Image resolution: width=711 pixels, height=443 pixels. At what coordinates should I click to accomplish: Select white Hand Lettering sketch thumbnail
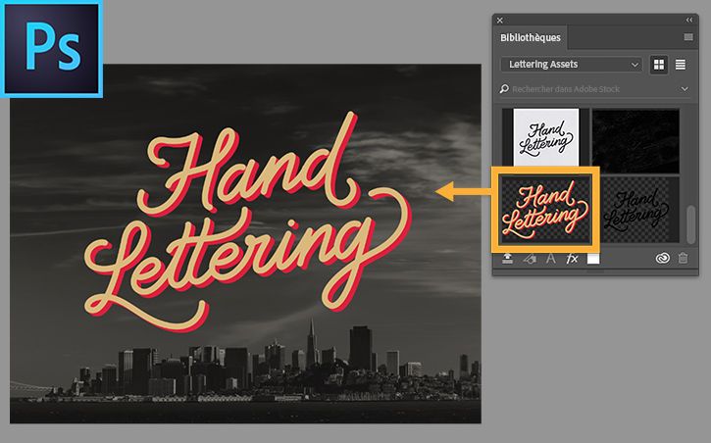[546, 137]
